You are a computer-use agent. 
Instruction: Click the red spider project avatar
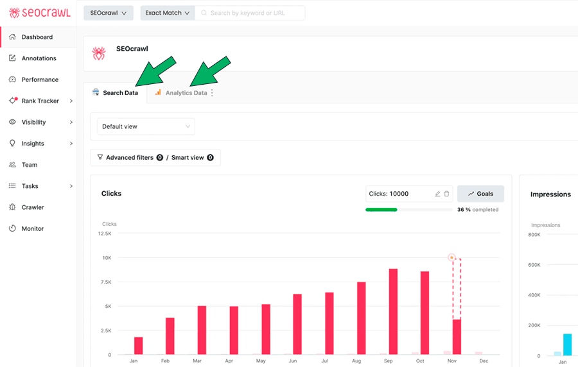[99, 53]
